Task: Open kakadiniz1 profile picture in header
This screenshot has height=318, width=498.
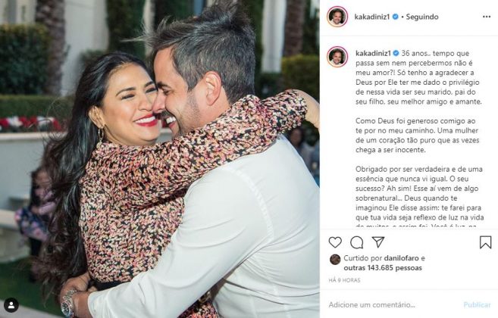Action: pyautogui.click(x=337, y=17)
